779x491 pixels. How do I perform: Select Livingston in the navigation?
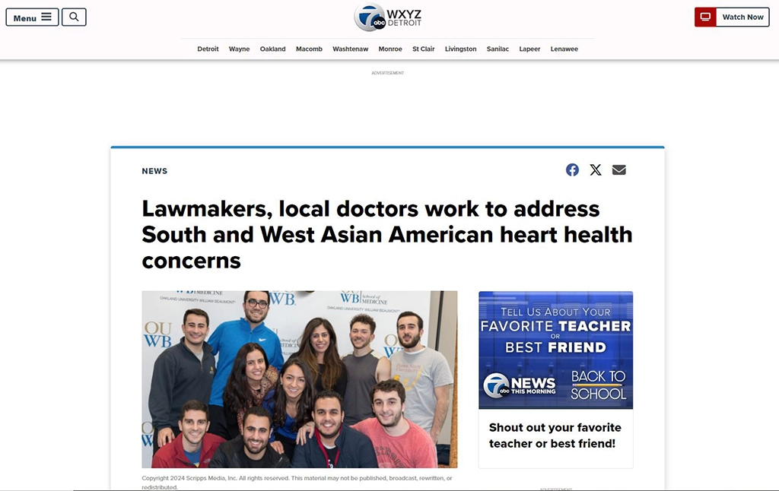click(x=460, y=49)
